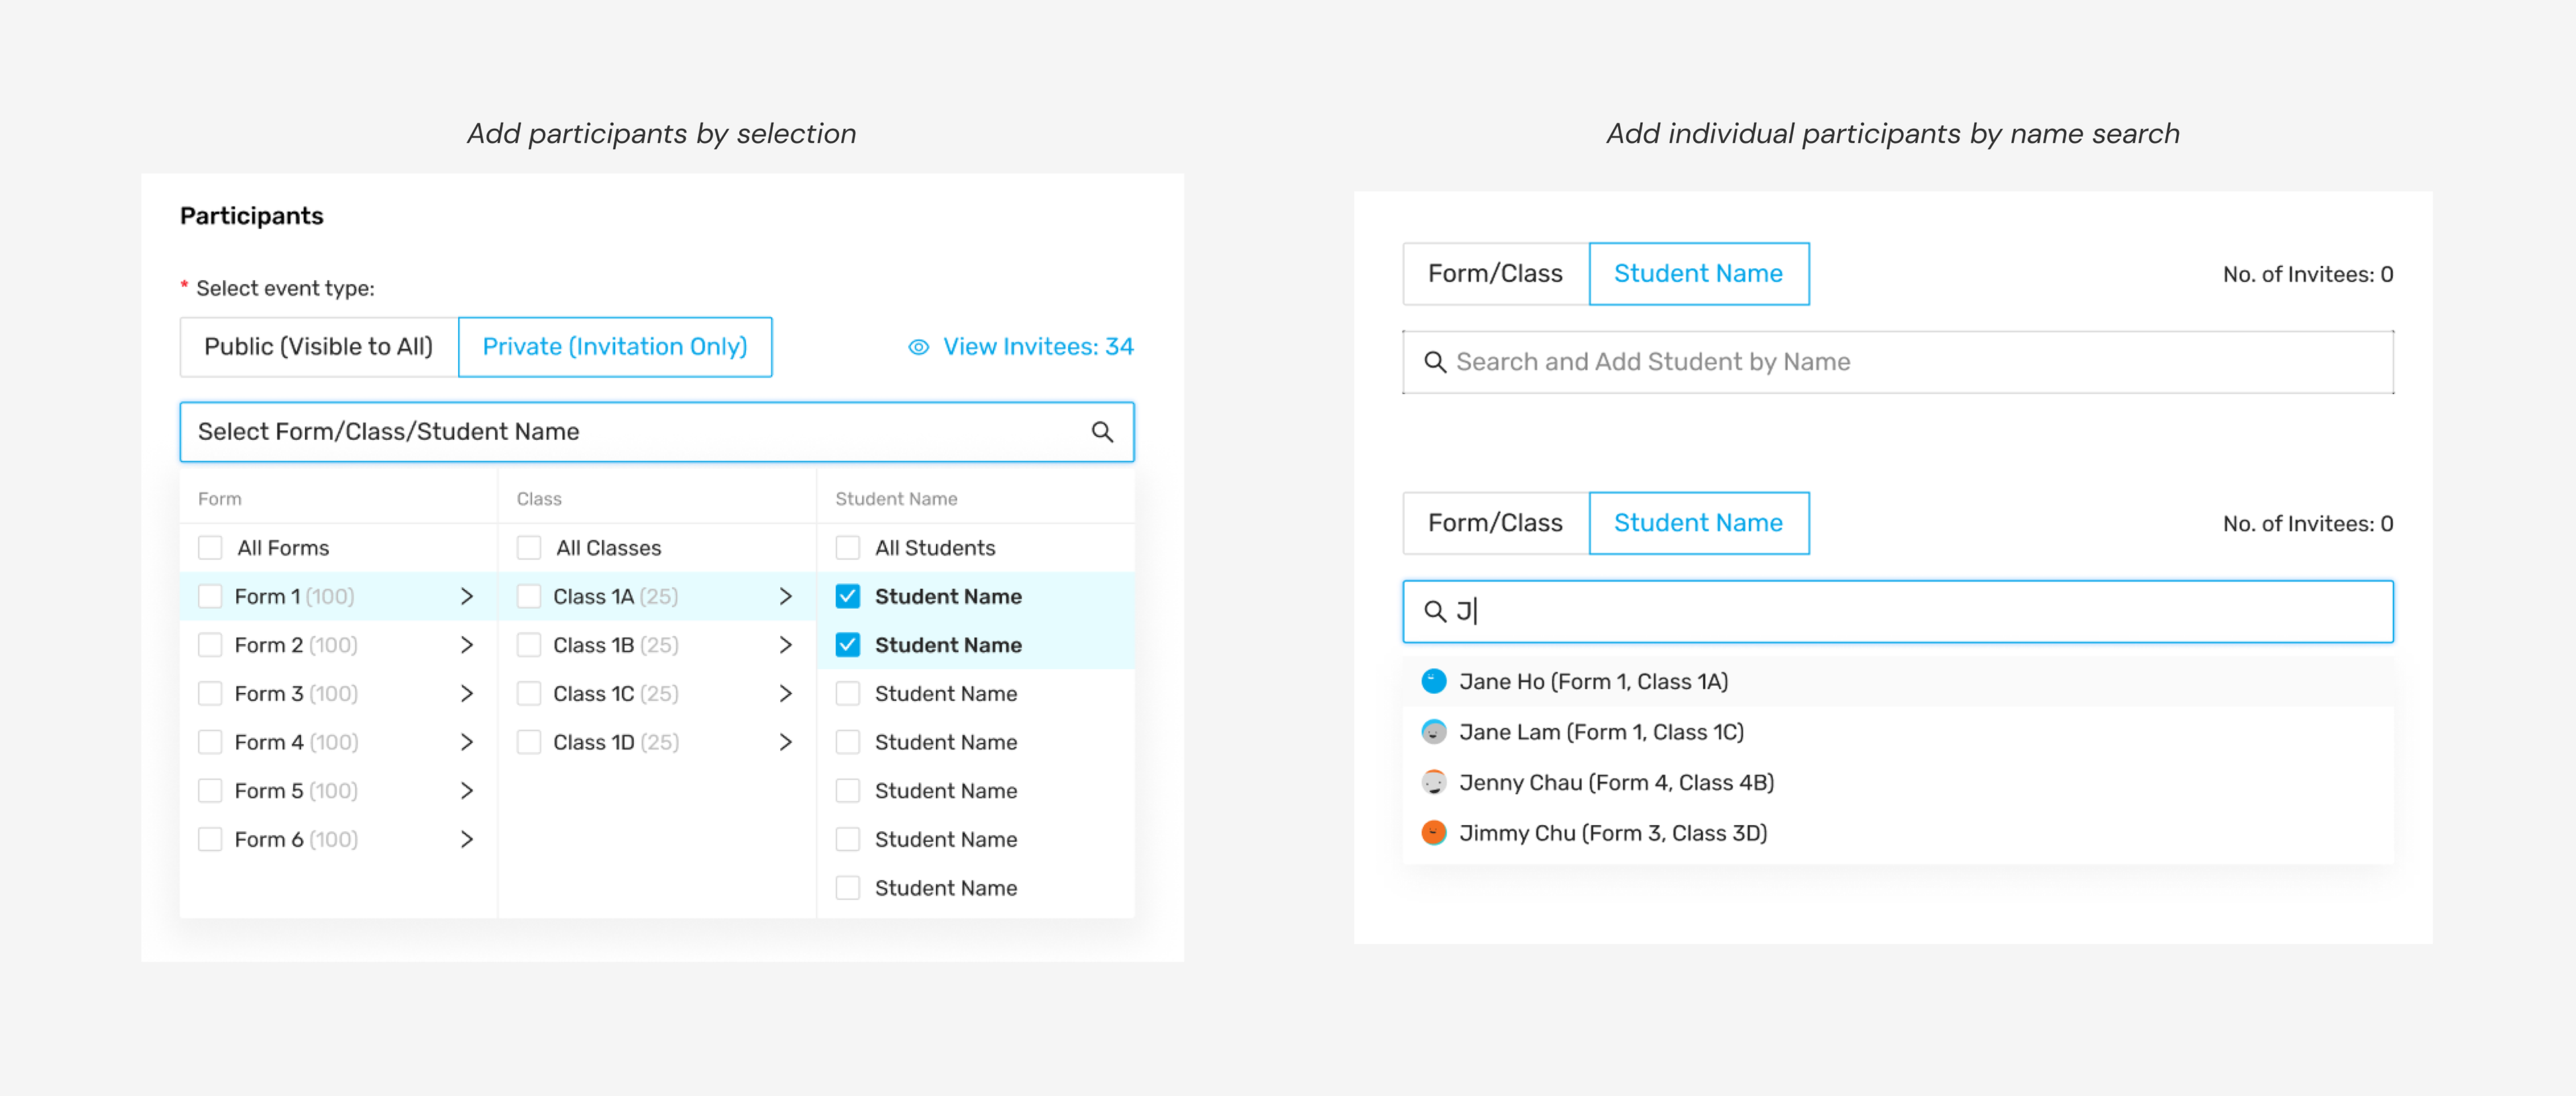This screenshot has width=2576, height=1096.
Task: Choose Jane Lam (Form 1, Class 1C)
Action: [x=1897, y=731]
